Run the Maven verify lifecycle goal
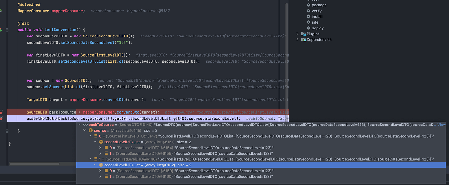The height and width of the screenshot is (185, 449). [317, 11]
